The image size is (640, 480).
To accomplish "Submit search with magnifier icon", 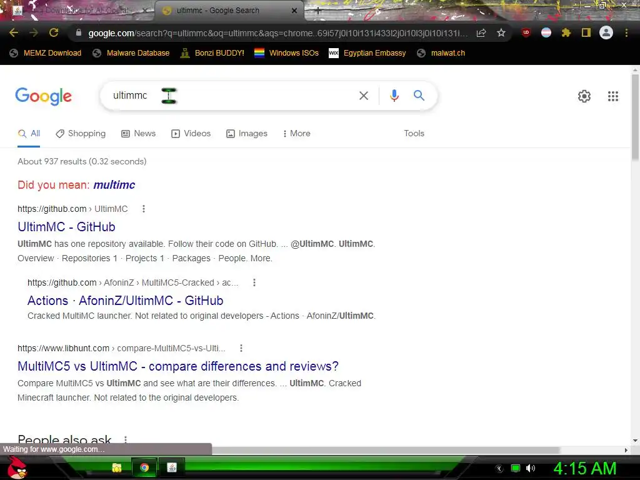I will click(x=419, y=96).
